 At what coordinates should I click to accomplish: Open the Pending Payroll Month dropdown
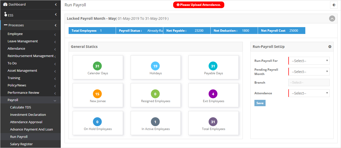(309, 72)
